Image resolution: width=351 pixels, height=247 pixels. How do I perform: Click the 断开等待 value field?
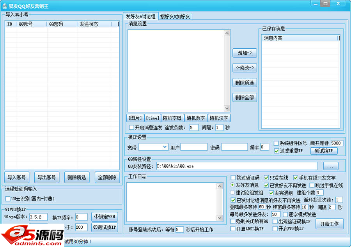(337, 143)
